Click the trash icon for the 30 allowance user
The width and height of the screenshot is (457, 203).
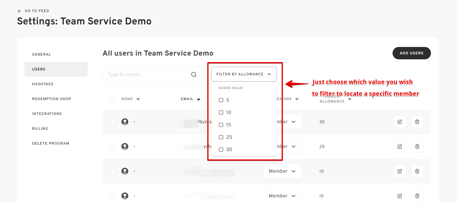pyautogui.click(x=417, y=122)
